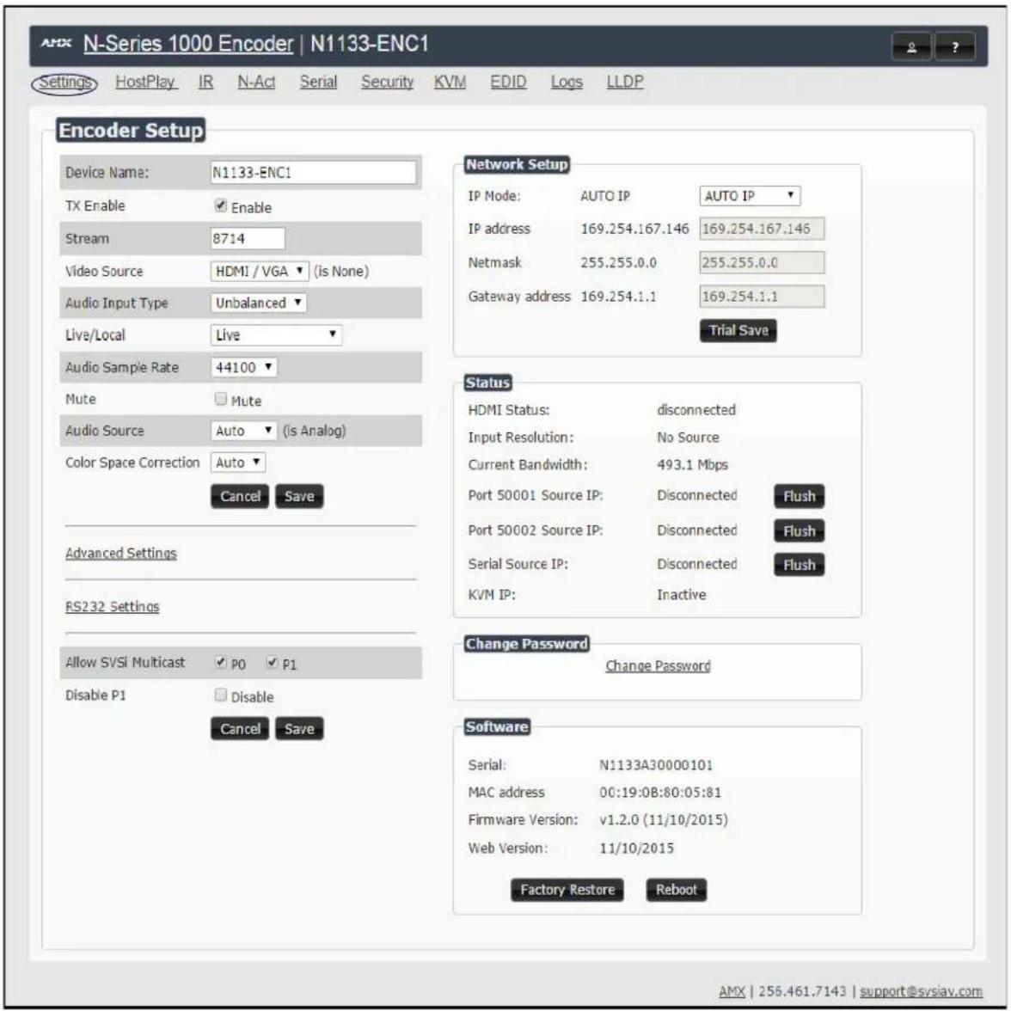Click the Reboot button
This screenshot has height=1011, width=1011.
tap(677, 890)
